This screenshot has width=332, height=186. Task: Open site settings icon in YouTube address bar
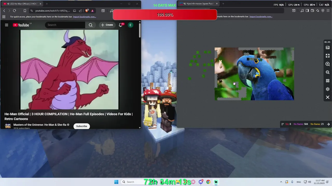pos(32,11)
